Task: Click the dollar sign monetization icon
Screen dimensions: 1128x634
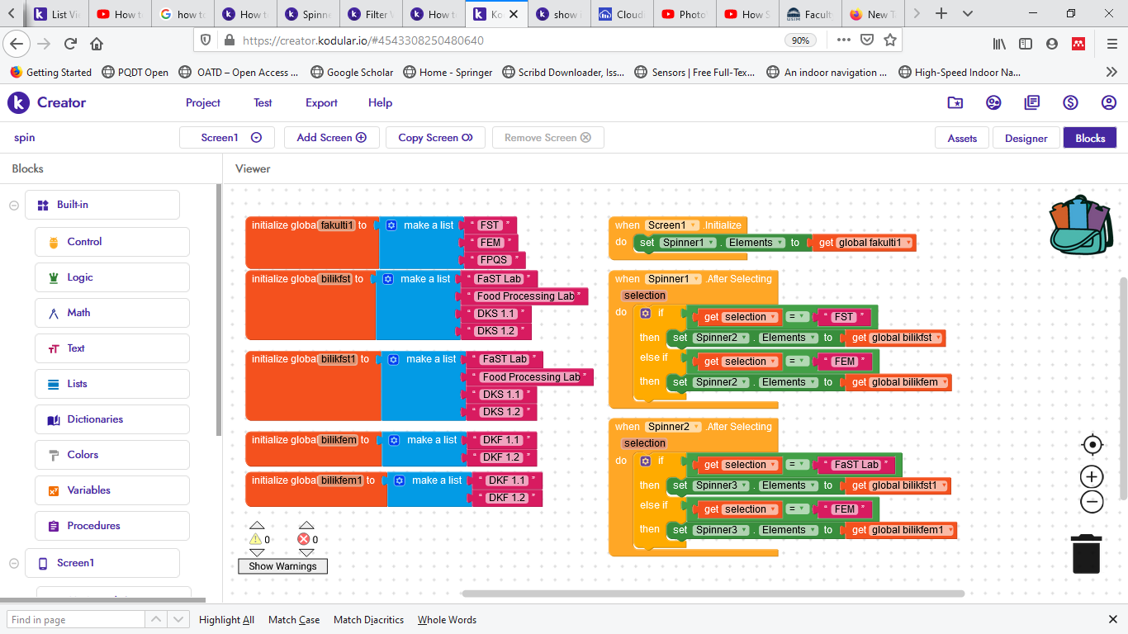Action: (1070, 102)
